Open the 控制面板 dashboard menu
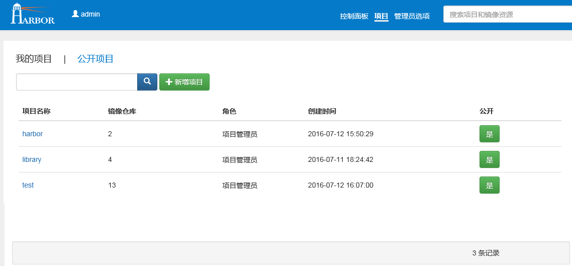 [x=354, y=16]
